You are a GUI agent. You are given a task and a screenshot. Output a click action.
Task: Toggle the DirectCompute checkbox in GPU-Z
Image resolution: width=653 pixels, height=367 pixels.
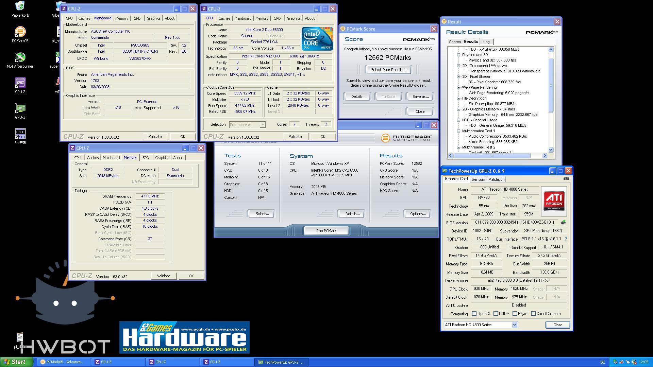coord(533,314)
